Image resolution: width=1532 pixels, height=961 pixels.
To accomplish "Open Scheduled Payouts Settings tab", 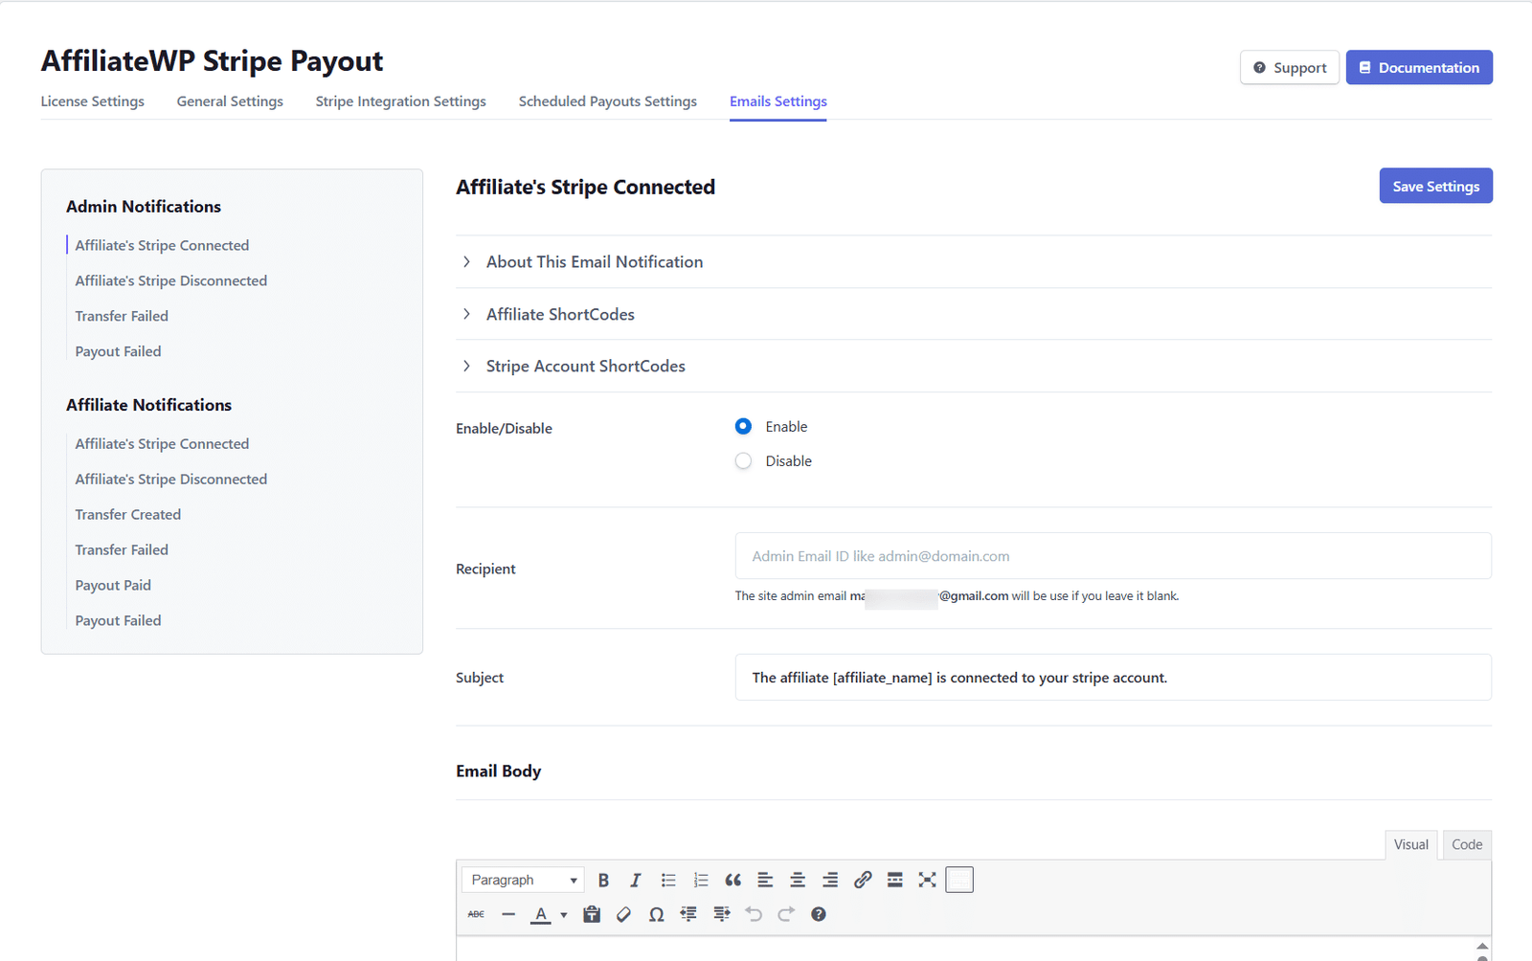I will pyautogui.click(x=608, y=101).
